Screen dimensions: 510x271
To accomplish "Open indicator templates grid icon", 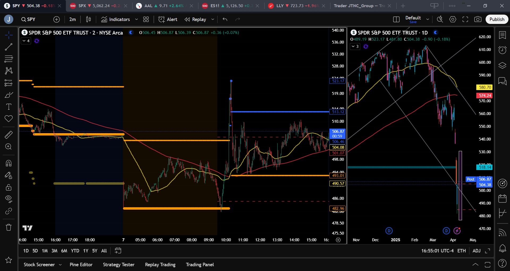I will point(146,19).
